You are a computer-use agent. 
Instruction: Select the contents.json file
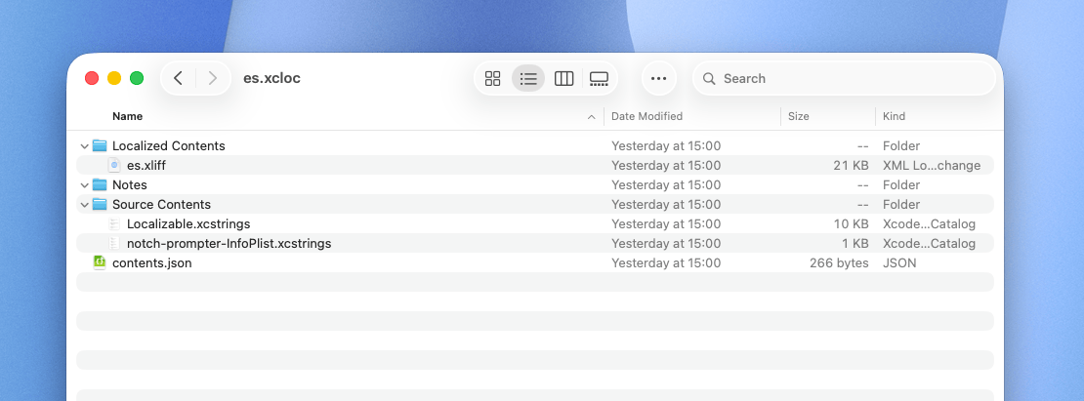(151, 263)
